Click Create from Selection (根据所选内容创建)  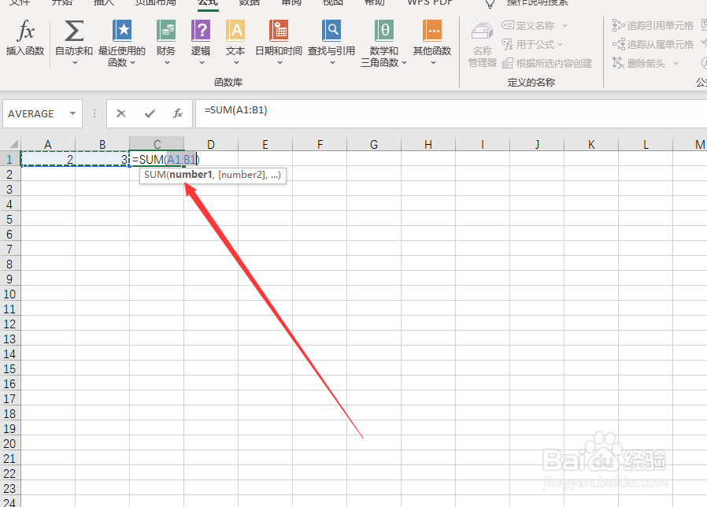point(547,63)
